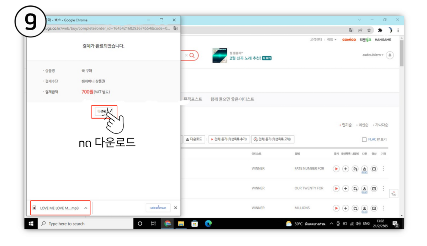Open File Explorer from the taskbar
This screenshot has height=246, width=427.
tap(181, 224)
